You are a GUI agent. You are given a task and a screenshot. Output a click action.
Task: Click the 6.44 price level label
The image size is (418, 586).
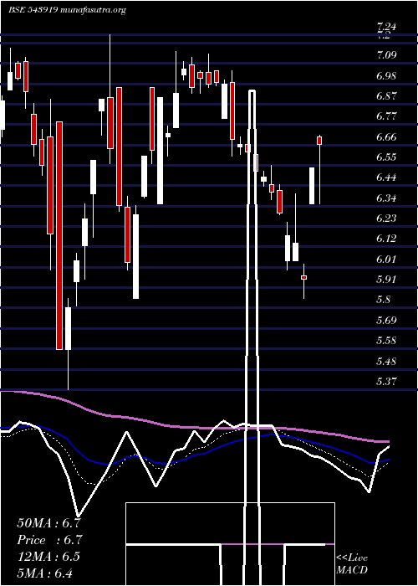tap(386, 177)
